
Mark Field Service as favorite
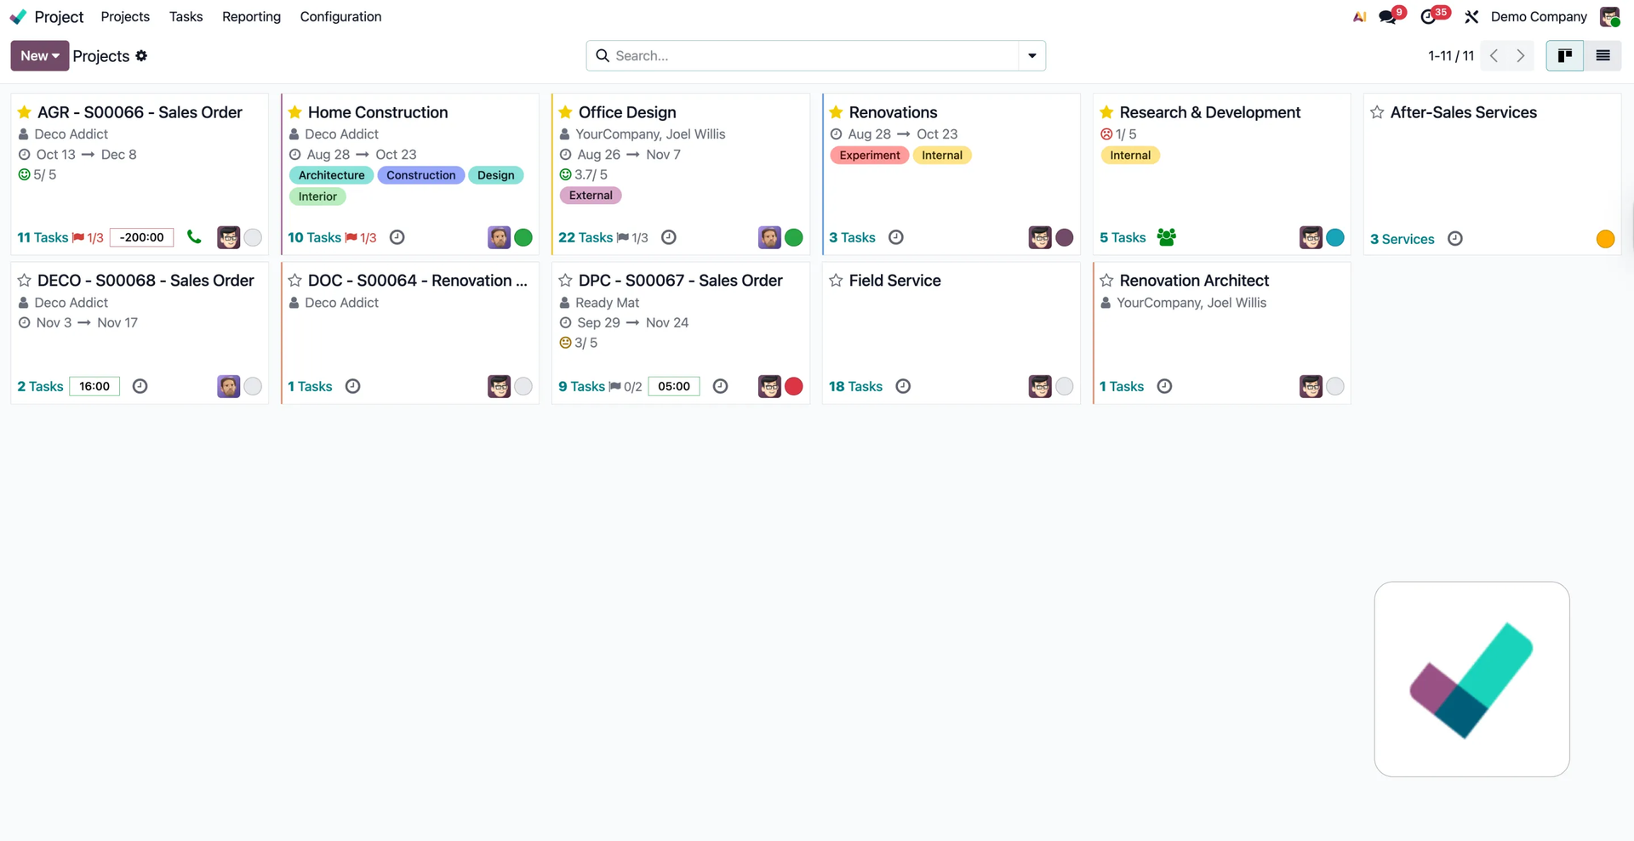(836, 281)
